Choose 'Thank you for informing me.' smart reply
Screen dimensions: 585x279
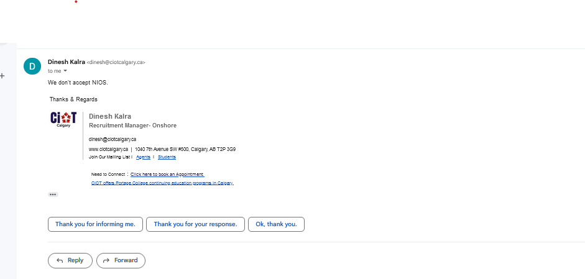(95, 224)
